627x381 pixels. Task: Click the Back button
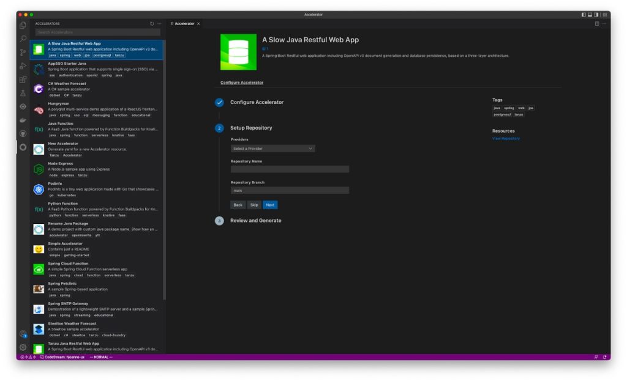point(238,205)
